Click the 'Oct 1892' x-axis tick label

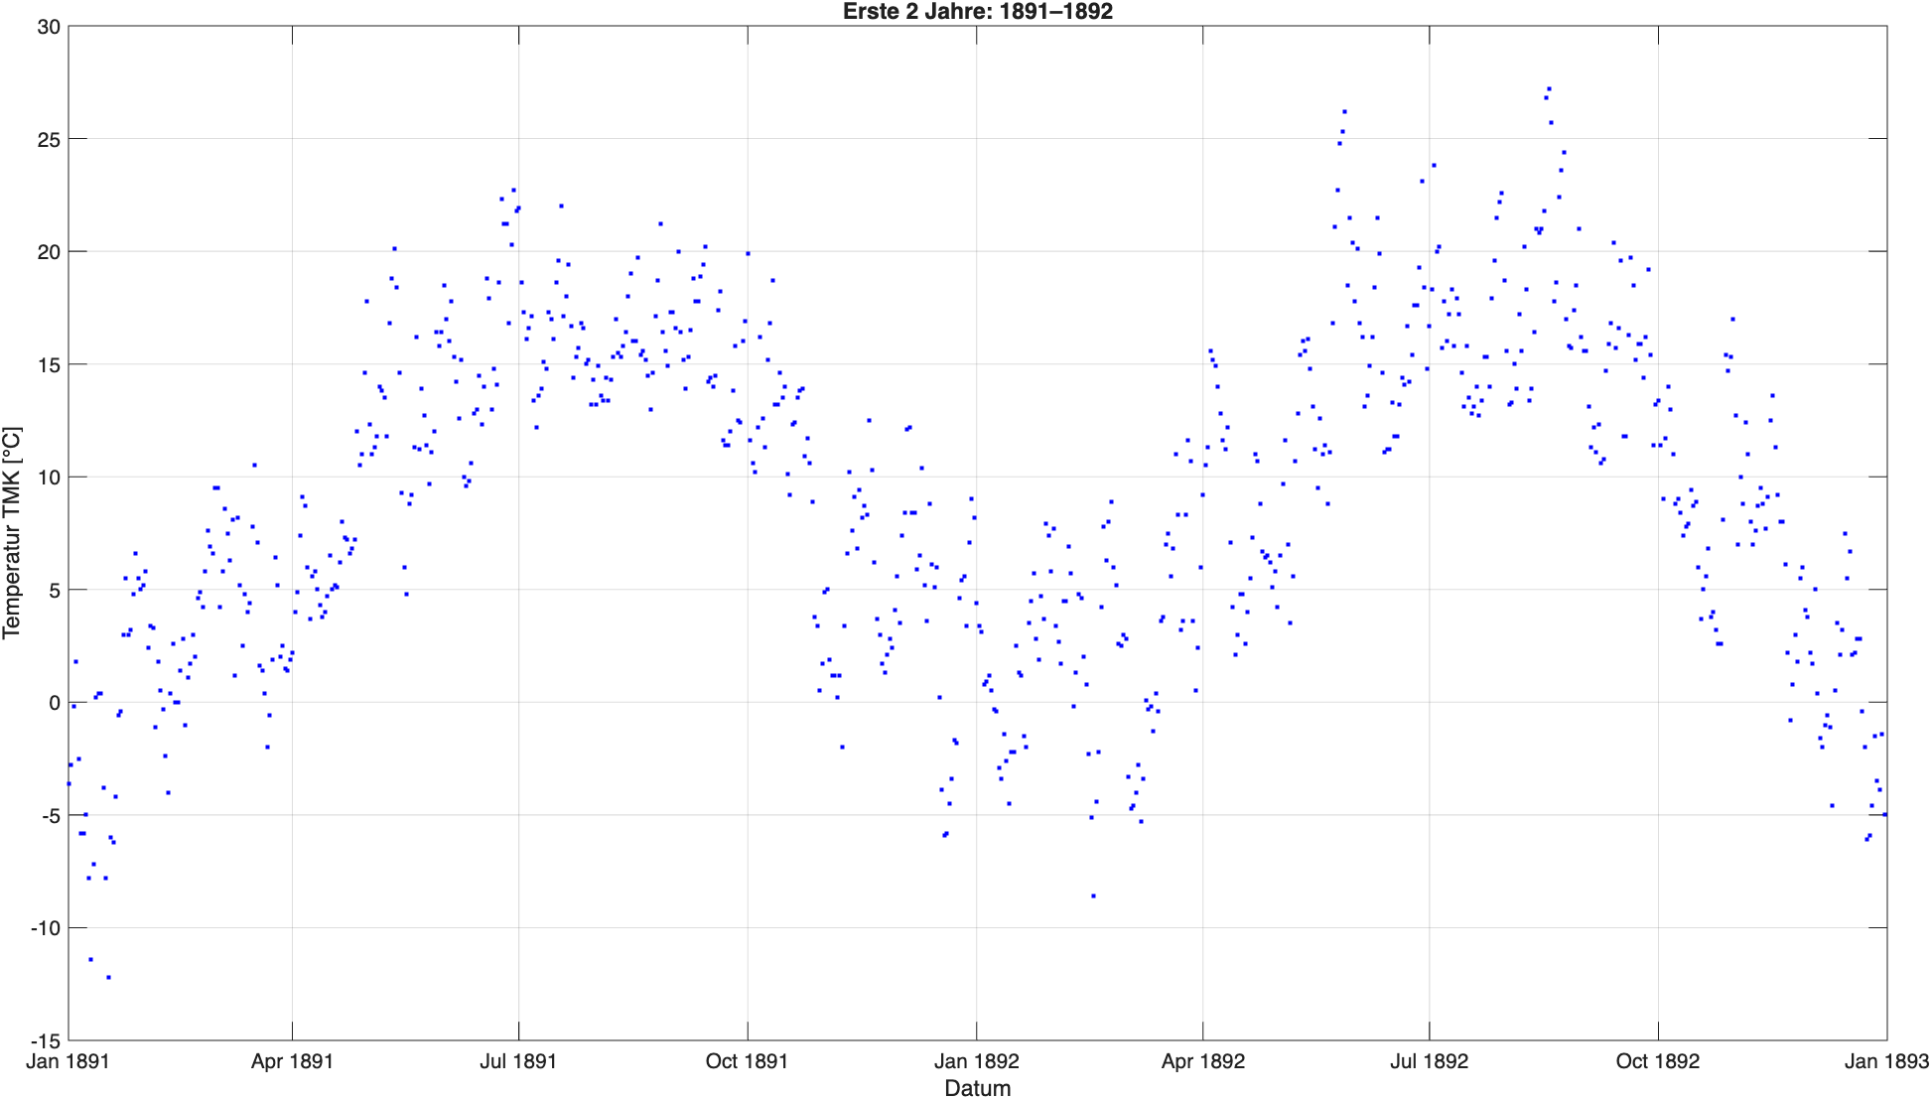click(1657, 1061)
